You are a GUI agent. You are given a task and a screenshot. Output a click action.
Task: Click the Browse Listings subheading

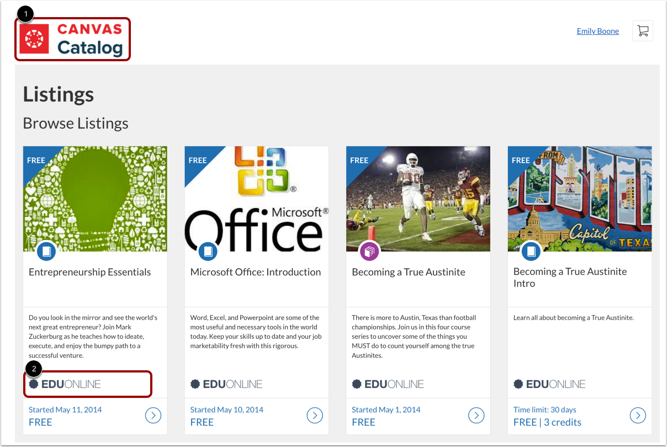point(76,123)
